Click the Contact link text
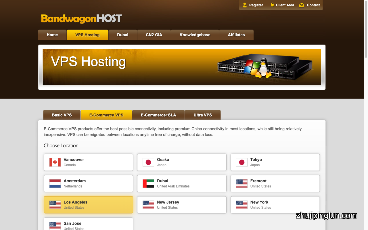The width and height of the screenshot is (368, 230). pos(313,5)
